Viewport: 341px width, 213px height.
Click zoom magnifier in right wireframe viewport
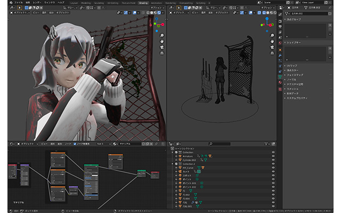click(272, 36)
